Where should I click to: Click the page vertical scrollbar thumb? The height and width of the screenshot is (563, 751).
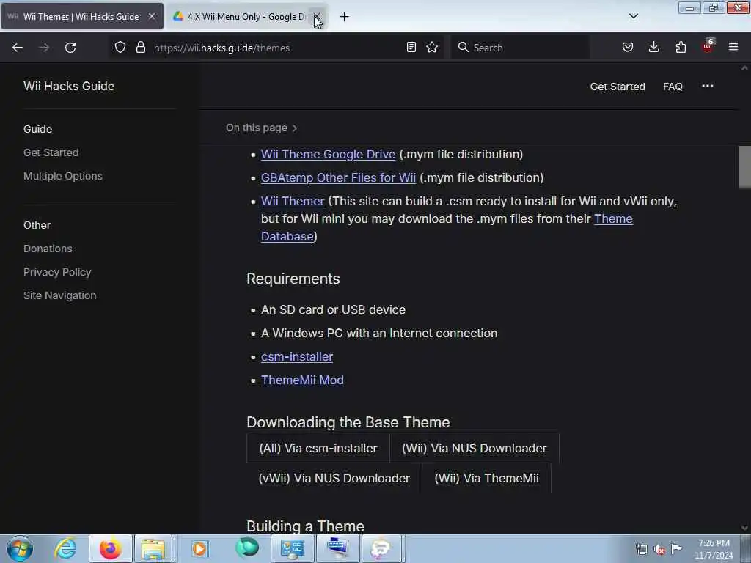pyautogui.click(x=744, y=167)
